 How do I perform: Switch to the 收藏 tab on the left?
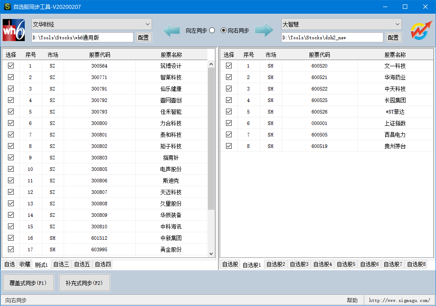tap(25, 264)
